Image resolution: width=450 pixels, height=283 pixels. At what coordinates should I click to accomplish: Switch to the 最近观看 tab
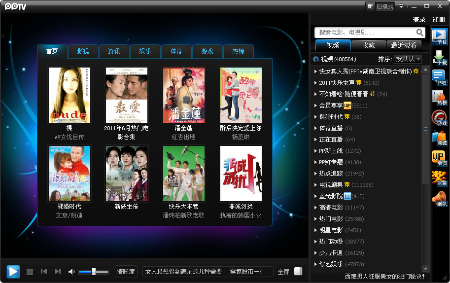(404, 45)
